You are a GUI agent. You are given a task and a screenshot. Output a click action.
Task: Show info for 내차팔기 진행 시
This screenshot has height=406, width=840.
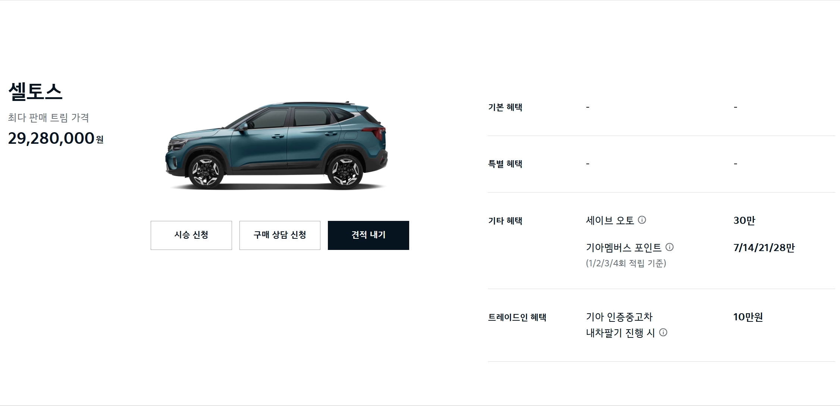[x=663, y=332]
